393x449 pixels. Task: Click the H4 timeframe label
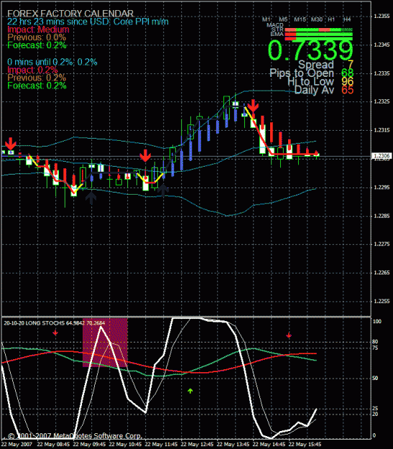pyautogui.click(x=347, y=19)
